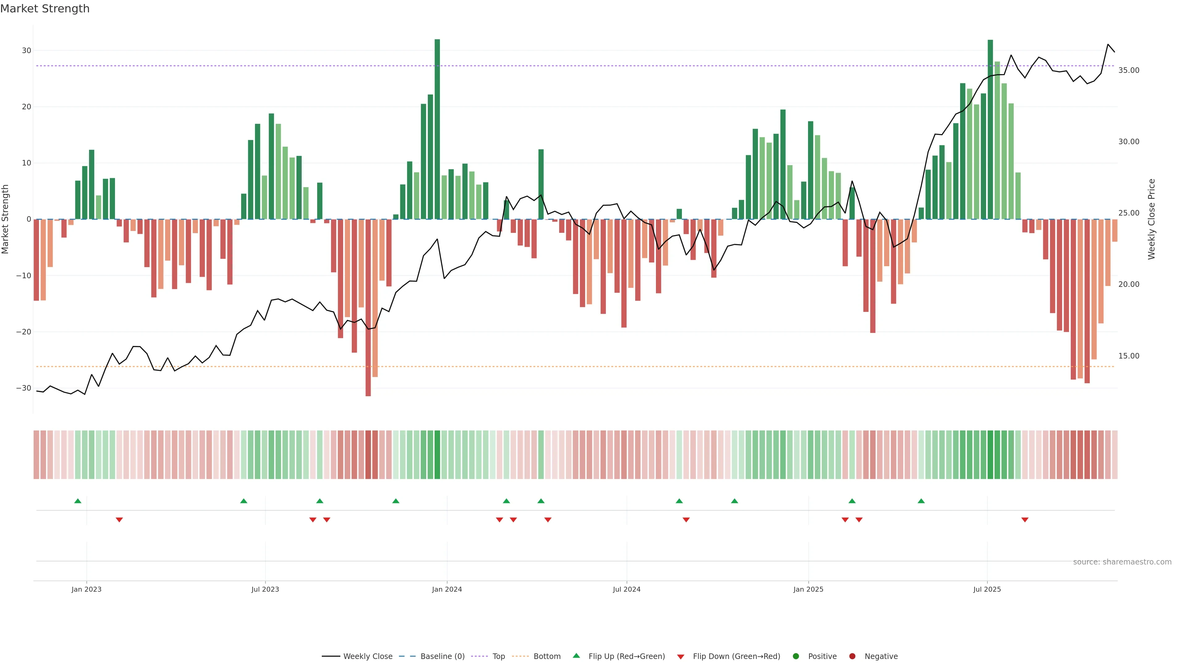Click the tallest green bar before Jan 2024

tap(437, 129)
